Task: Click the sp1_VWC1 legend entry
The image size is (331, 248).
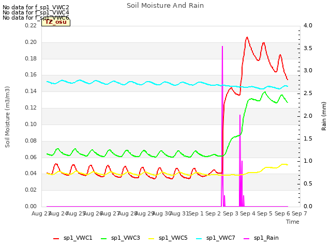Action: click(72, 238)
